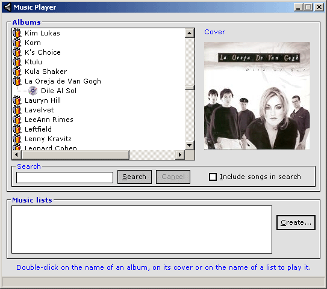The height and width of the screenshot is (289, 327).
Task: Click the up arrow of albums scrollbar
Action: (x=190, y=33)
